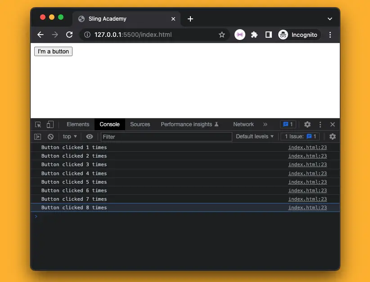This screenshot has width=370, height=282.
Task: Select "Button clicked 5 times" log message
Action: (74, 182)
